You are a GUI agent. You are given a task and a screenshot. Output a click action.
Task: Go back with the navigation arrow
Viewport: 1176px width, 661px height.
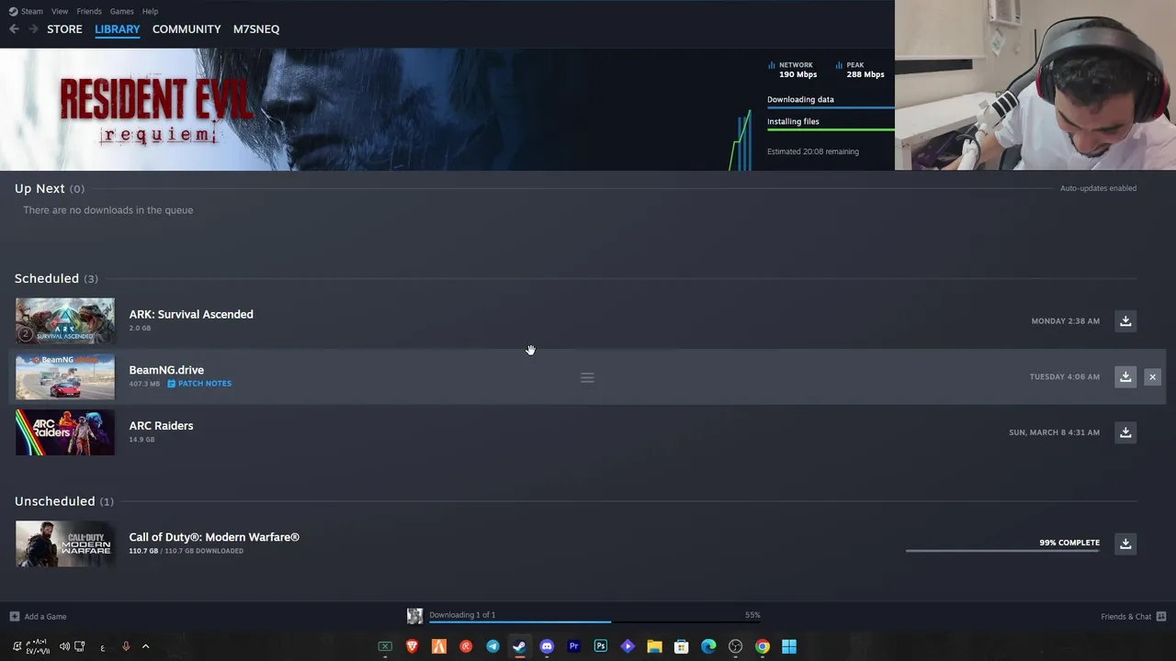[14, 29]
